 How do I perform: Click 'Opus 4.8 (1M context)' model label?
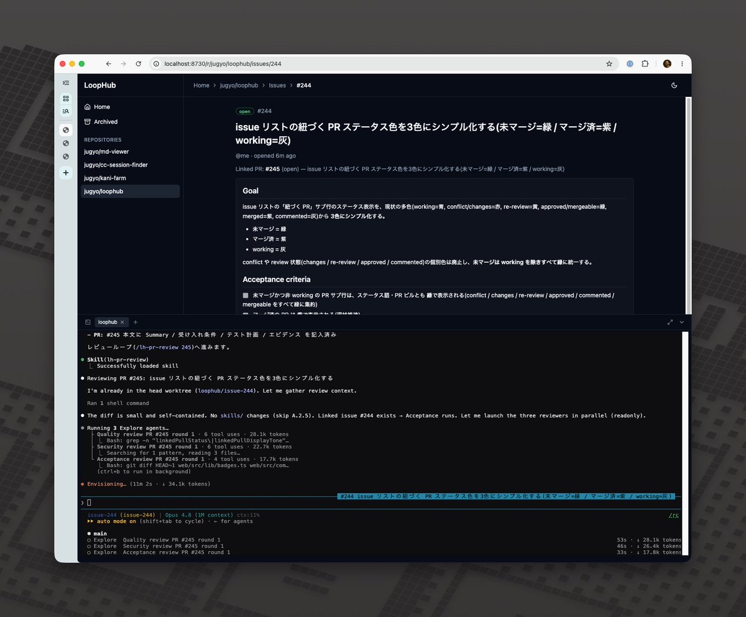point(200,515)
